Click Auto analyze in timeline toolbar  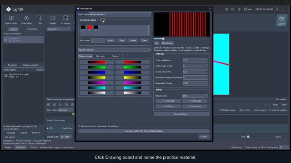pos(260,110)
